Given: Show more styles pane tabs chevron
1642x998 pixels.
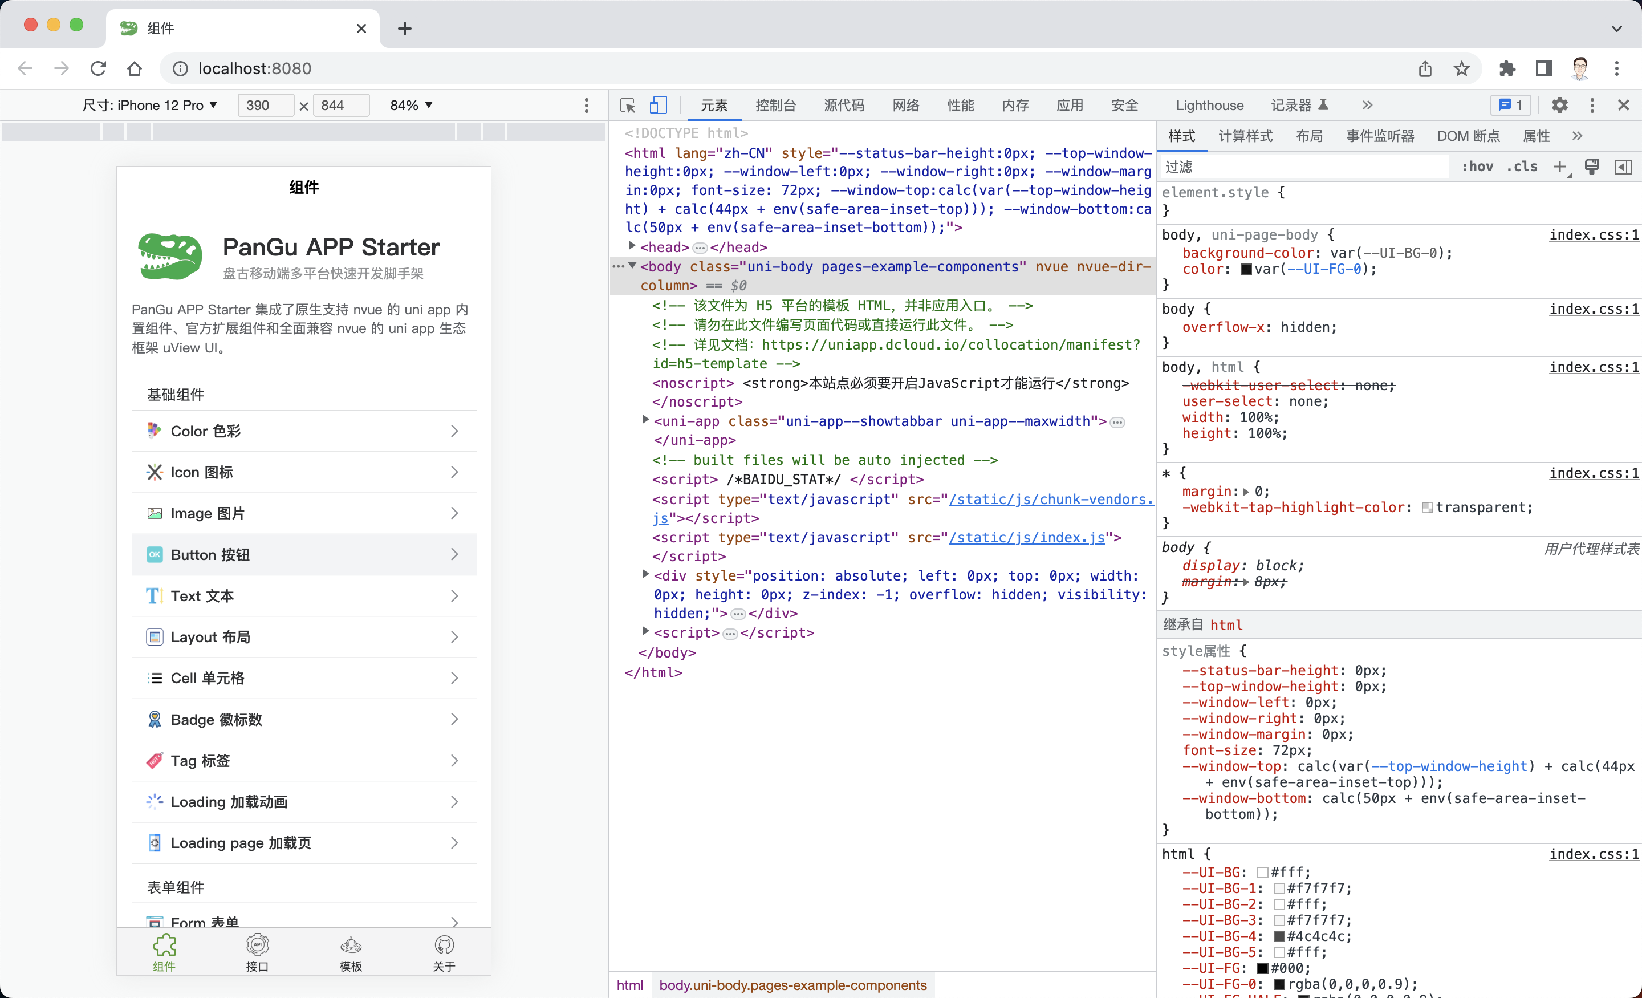Looking at the screenshot, I should pyautogui.click(x=1576, y=136).
